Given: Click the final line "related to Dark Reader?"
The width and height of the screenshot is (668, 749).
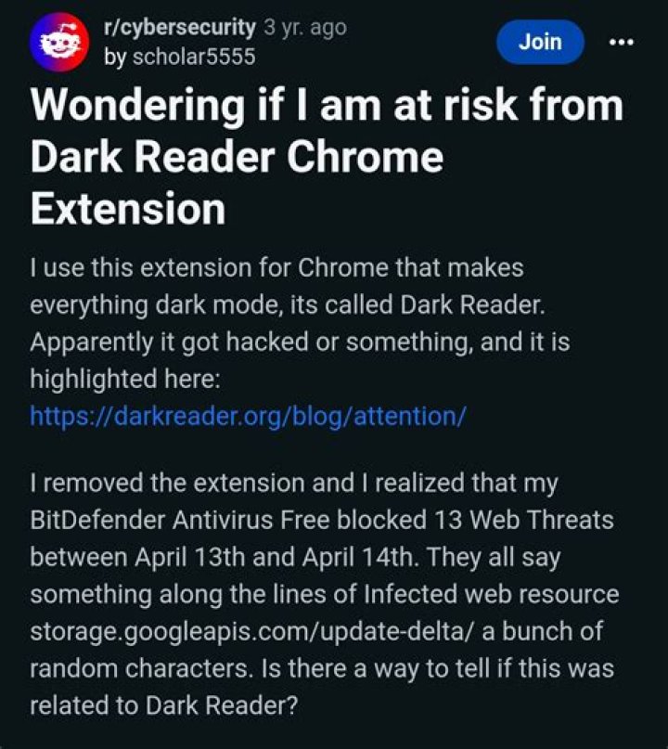Looking at the screenshot, I should [163, 704].
